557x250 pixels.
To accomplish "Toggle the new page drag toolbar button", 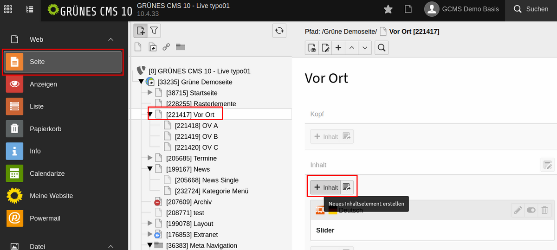I will (141, 31).
